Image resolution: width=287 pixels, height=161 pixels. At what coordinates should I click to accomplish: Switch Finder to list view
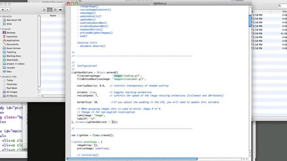(50, 10)
